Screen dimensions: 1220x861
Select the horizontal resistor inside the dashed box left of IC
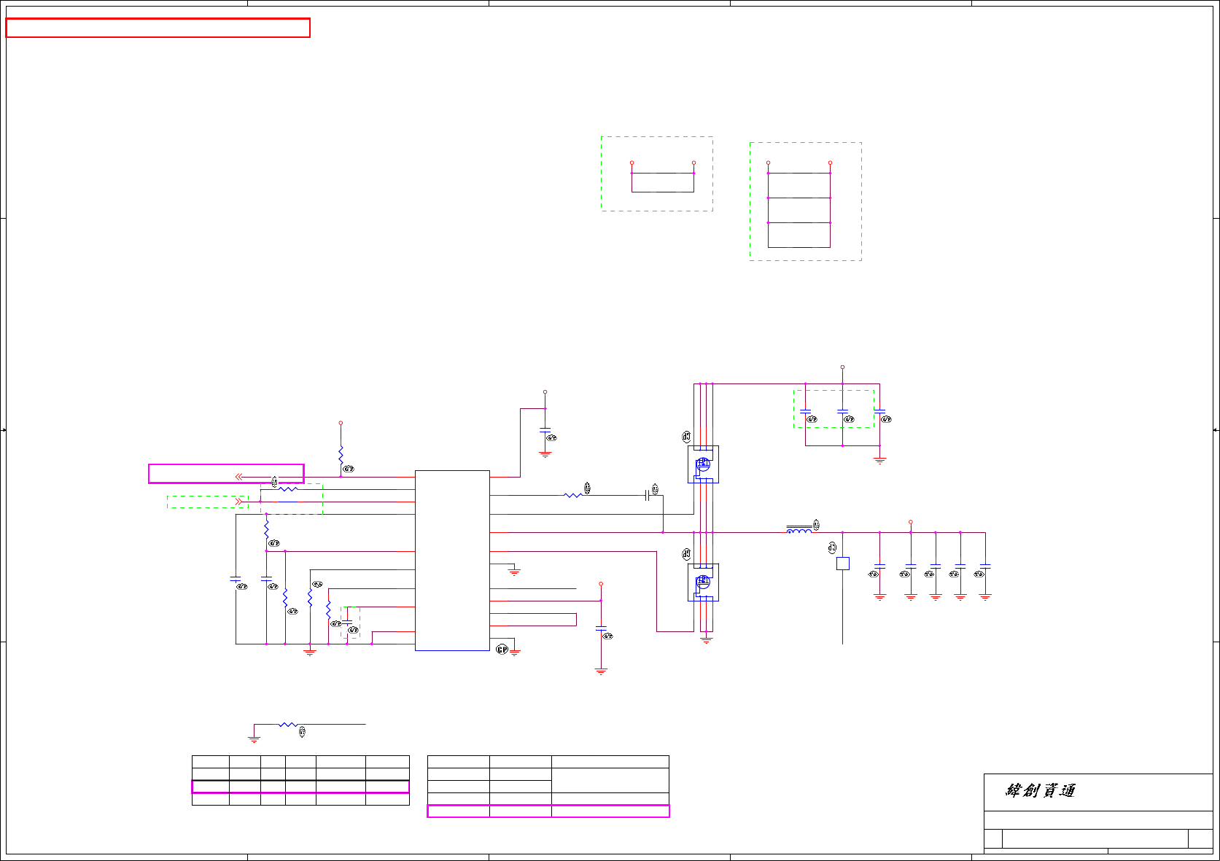pos(288,489)
